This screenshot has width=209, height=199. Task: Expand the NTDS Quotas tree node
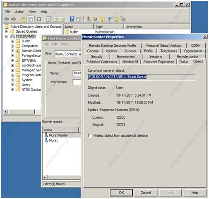(x=12, y=90)
